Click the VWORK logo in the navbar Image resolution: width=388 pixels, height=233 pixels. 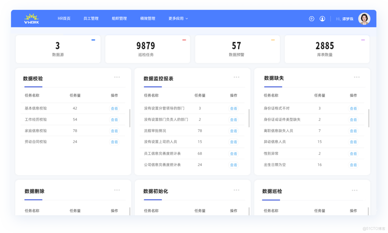(31, 18)
